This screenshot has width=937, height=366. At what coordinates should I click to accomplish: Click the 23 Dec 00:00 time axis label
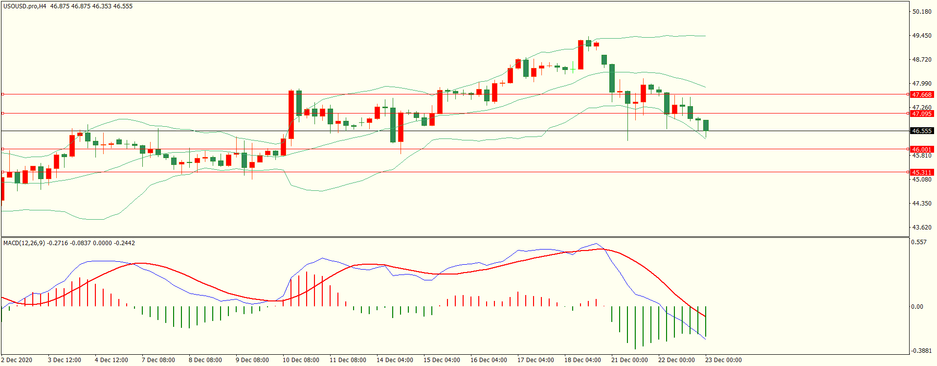pos(723,360)
